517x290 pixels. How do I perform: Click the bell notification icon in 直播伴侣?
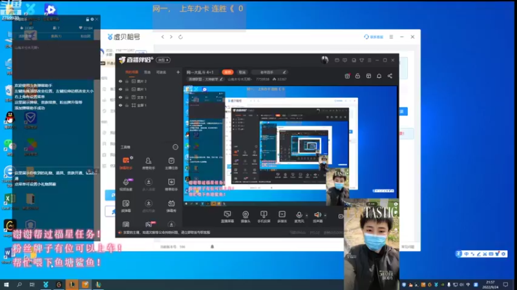click(x=379, y=76)
